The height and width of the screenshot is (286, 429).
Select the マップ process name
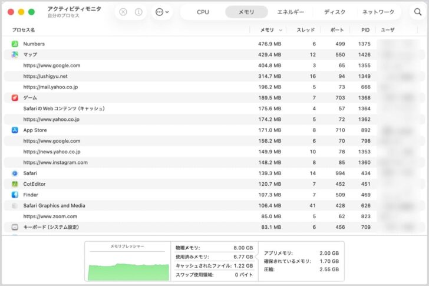pyautogui.click(x=30, y=54)
